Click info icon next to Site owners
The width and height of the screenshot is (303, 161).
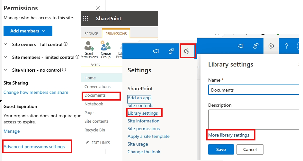coord(66,44)
